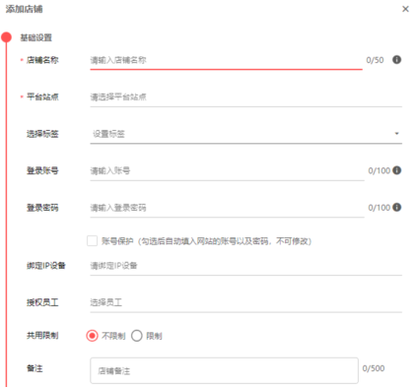Focus the 请输入账号 input field
416x388 pixels.
[x=227, y=170]
